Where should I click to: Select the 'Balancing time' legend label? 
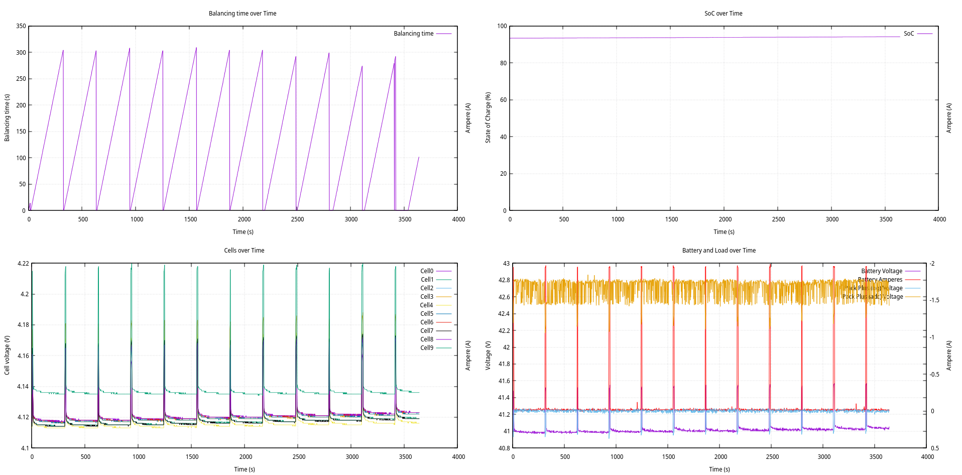click(413, 34)
